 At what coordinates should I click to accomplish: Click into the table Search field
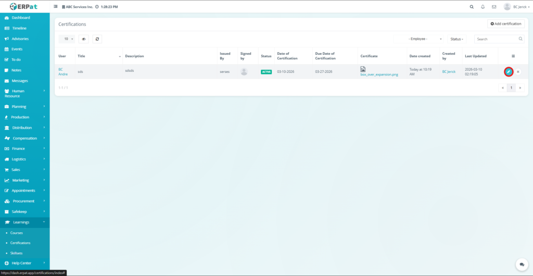[496, 39]
